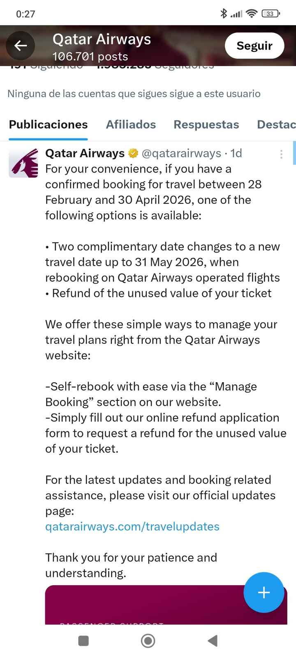Select the Publicaciones tab
This screenshot has width=296, height=659.
[48, 124]
